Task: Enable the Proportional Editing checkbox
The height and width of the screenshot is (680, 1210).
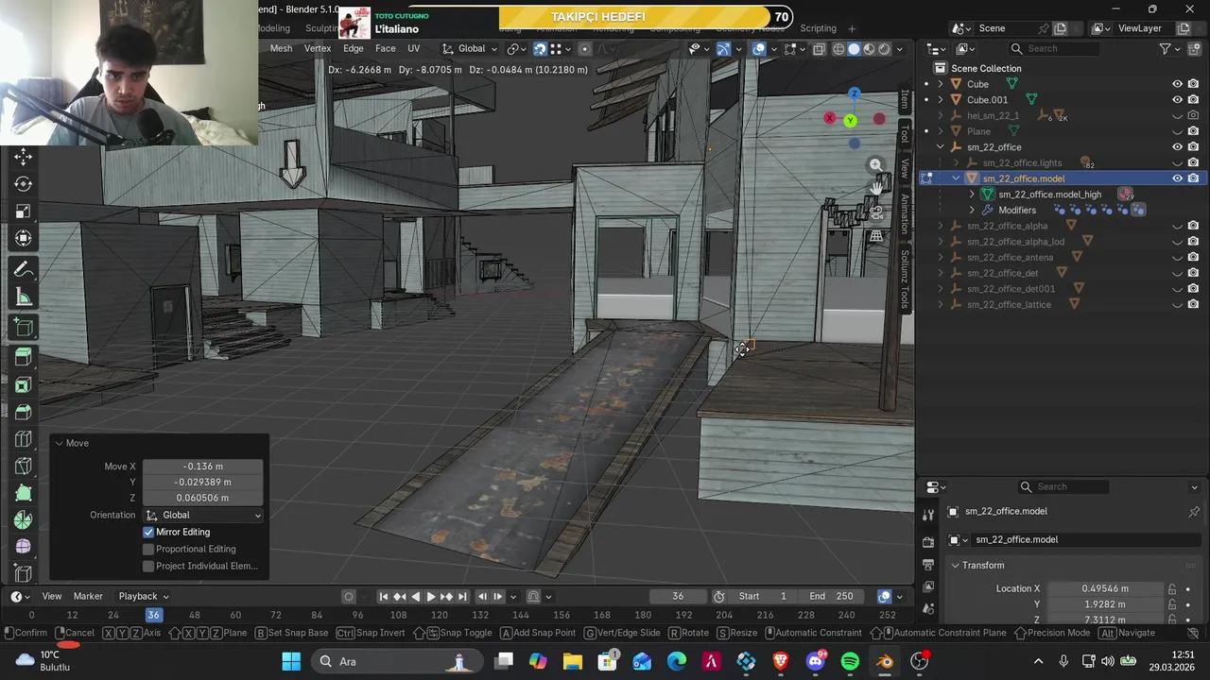Action: [148, 549]
